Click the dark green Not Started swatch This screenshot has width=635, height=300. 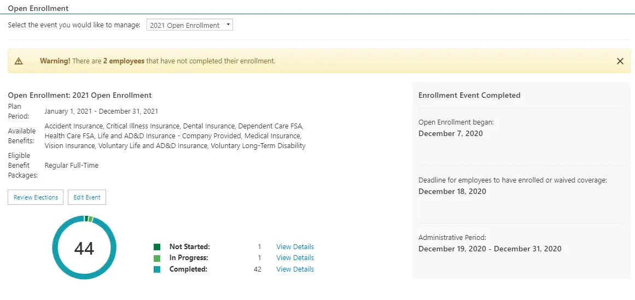[157, 247]
